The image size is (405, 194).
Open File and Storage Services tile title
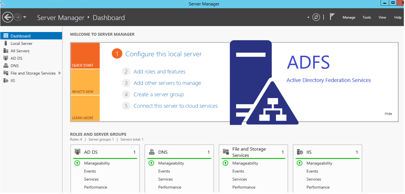pyautogui.click(x=249, y=152)
